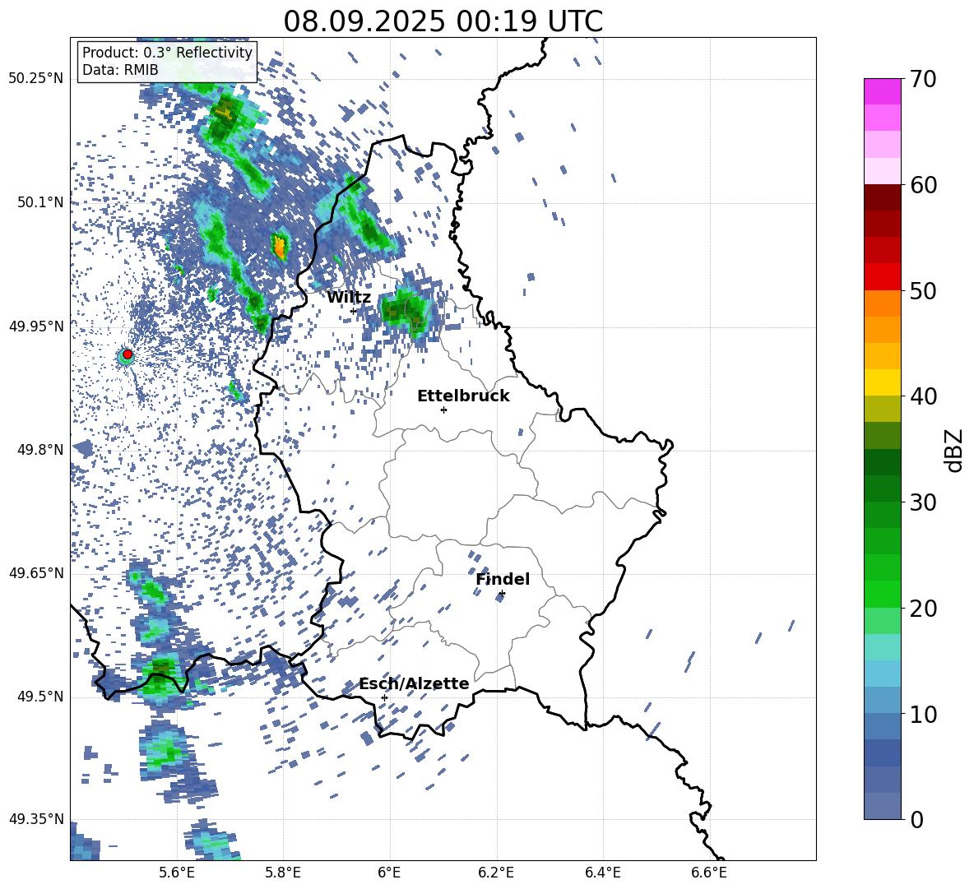Image resolution: width=974 pixels, height=889 pixels.
Task: Click the Ettelbruck station cross marker
Action: click(x=443, y=410)
